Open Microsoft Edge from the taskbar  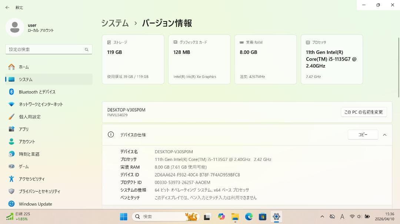pyautogui.click(x=249, y=217)
